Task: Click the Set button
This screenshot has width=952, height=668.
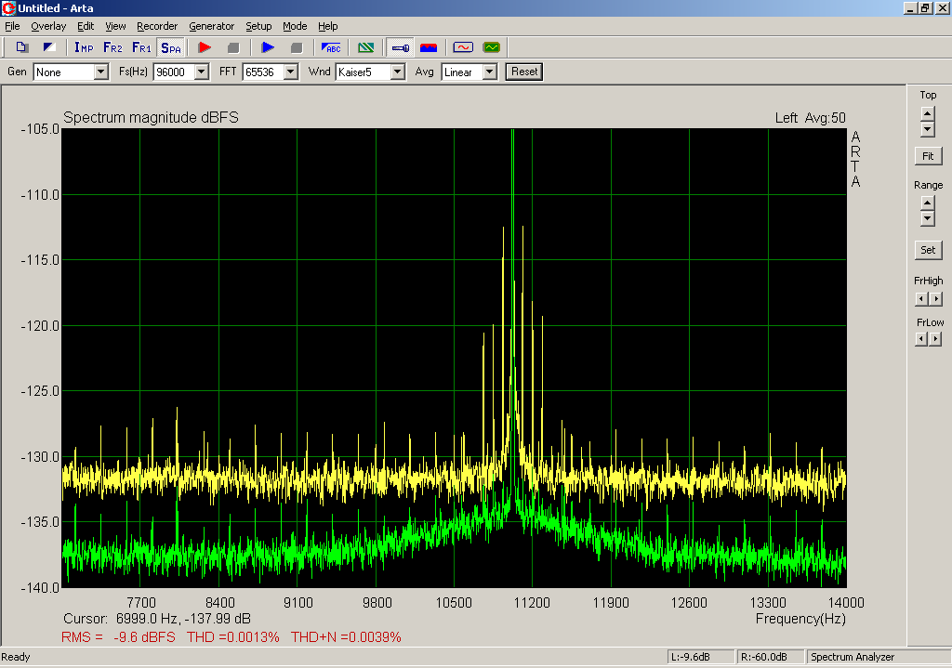Action: pos(928,249)
